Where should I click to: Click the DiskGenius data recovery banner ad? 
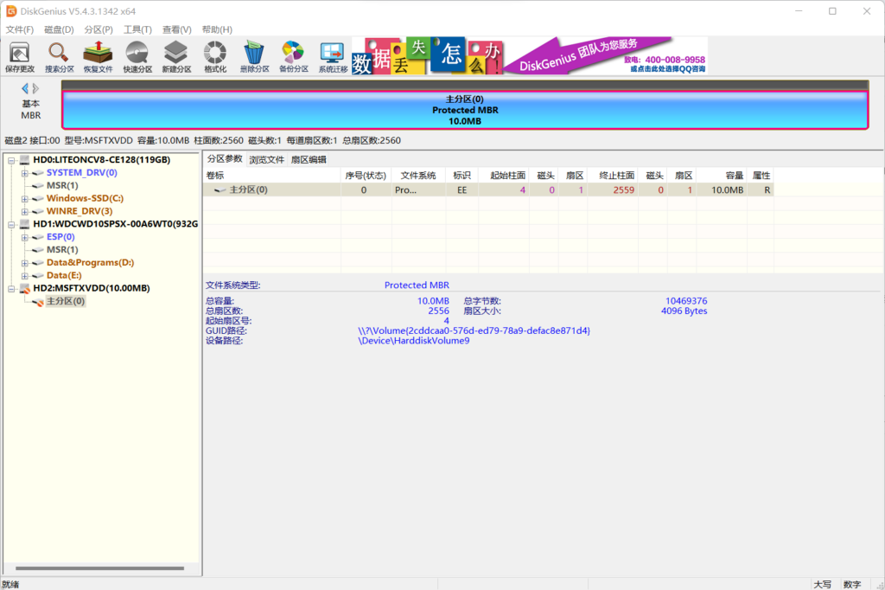pyautogui.click(x=530, y=56)
